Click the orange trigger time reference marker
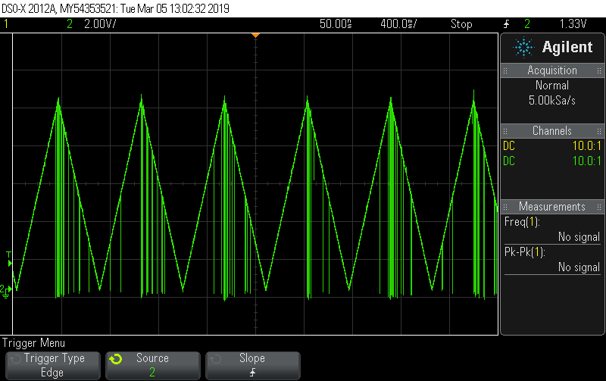This screenshot has height=381, width=606. [x=255, y=36]
